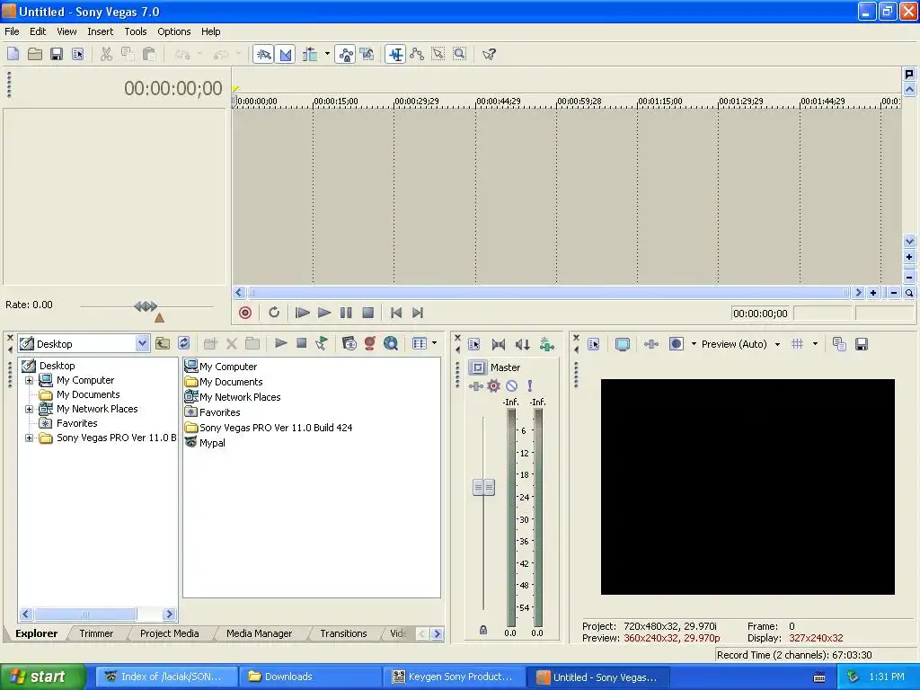The height and width of the screenshot is (690, 920).
Task: Open Preview (Auto) quality dropdown
Action: coord(777,344)
